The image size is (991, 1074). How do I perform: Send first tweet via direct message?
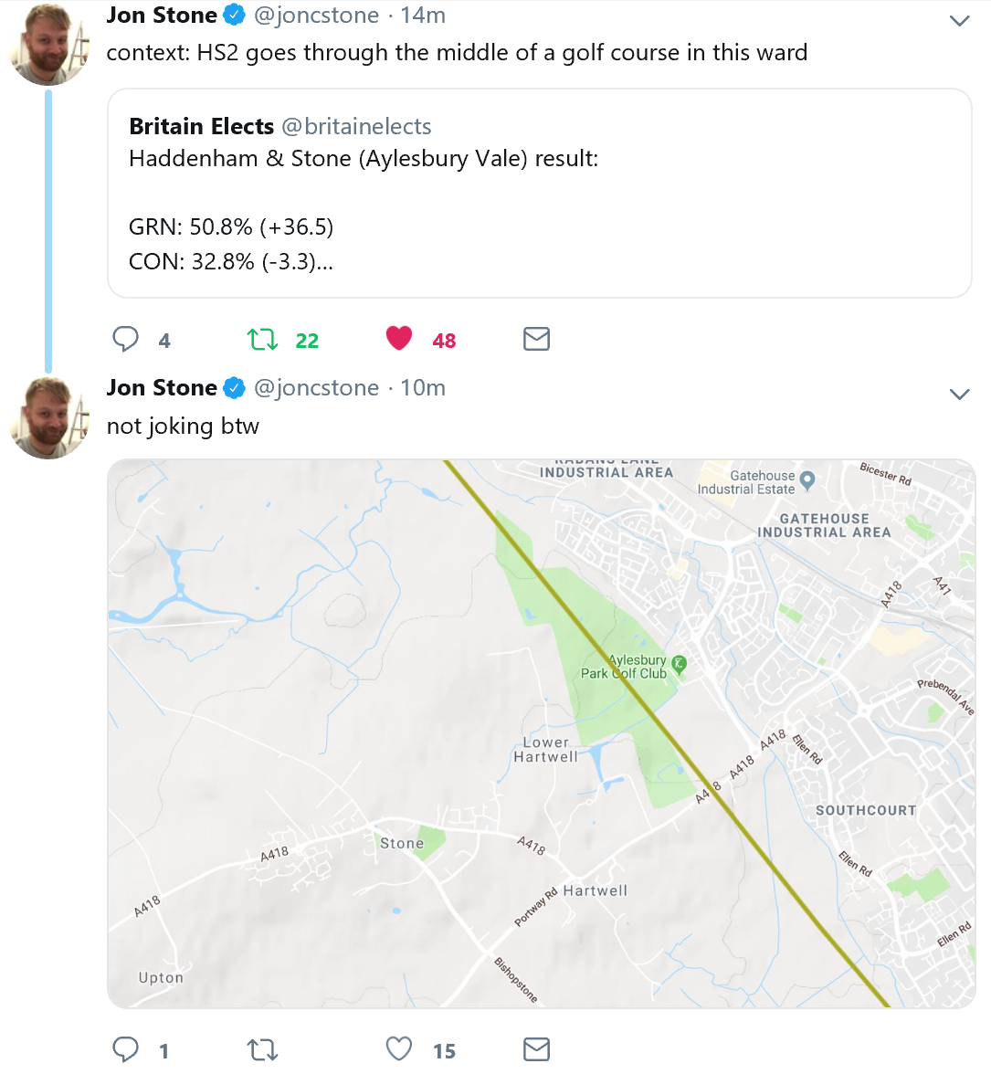[x=536, y=340]
